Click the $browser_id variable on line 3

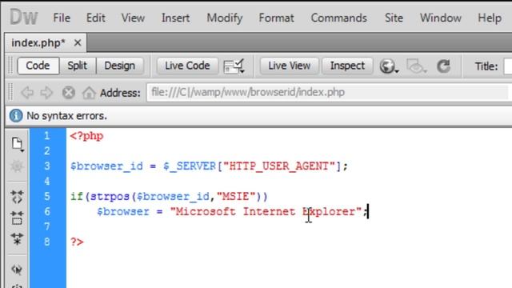point(106,166)
